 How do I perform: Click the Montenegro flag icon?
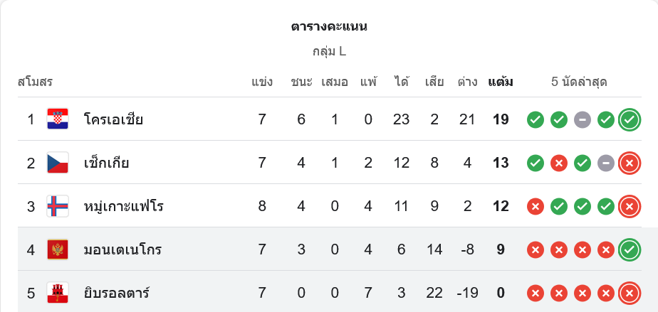click(58, 250)
